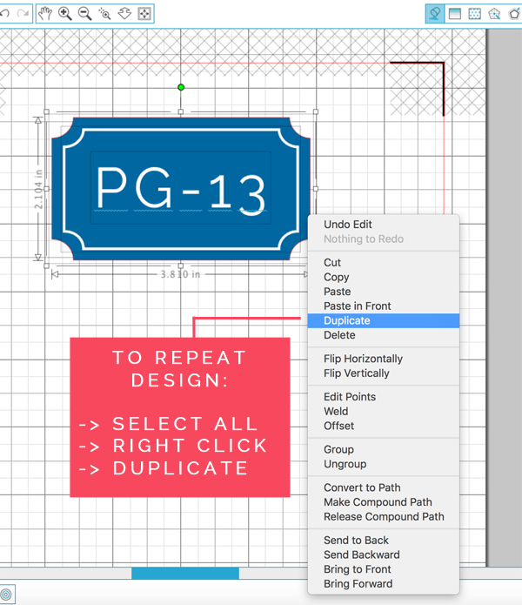Click the green rotation handle
Image resolution: width=522 pixels, height=605 pixels.
pos(181,87)
